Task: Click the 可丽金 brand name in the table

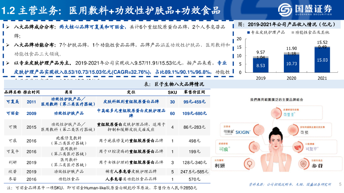Action: click(12, 113)
